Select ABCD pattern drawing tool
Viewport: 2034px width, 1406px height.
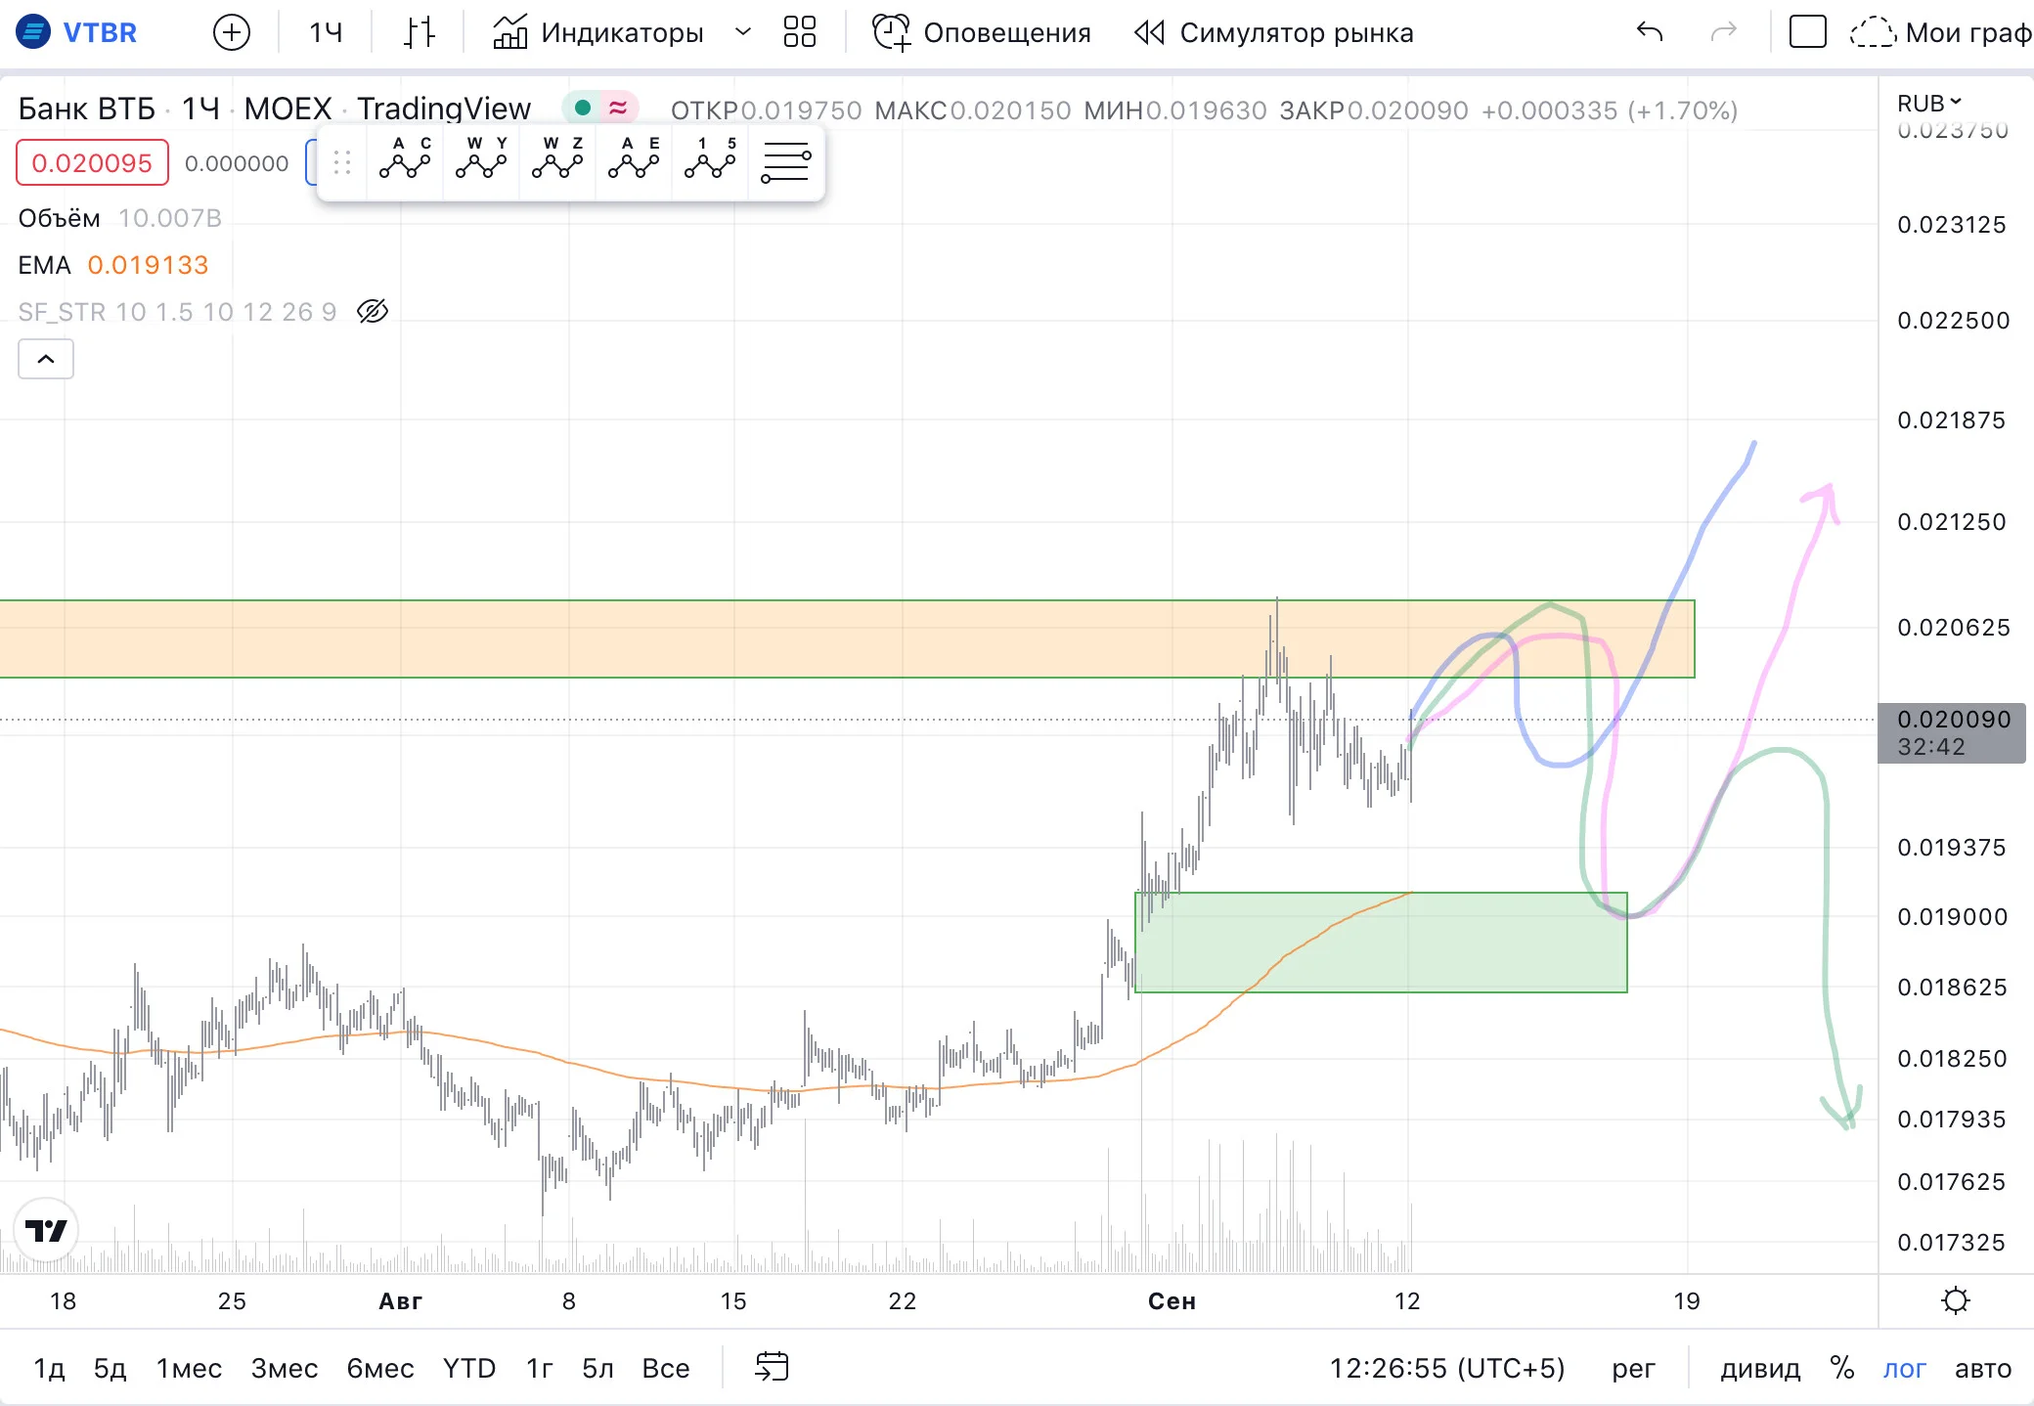(x=405, y=158)
